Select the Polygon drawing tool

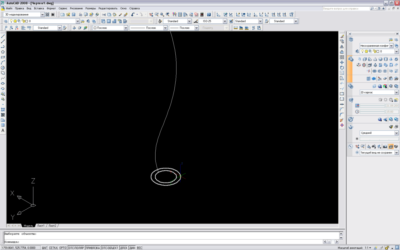point(3,52)
